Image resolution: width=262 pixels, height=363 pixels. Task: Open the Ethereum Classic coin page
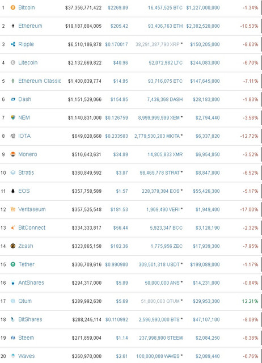tap(40, 81)
